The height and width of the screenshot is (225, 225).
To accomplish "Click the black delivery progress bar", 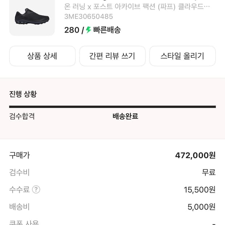I will [x=112, y=107].
